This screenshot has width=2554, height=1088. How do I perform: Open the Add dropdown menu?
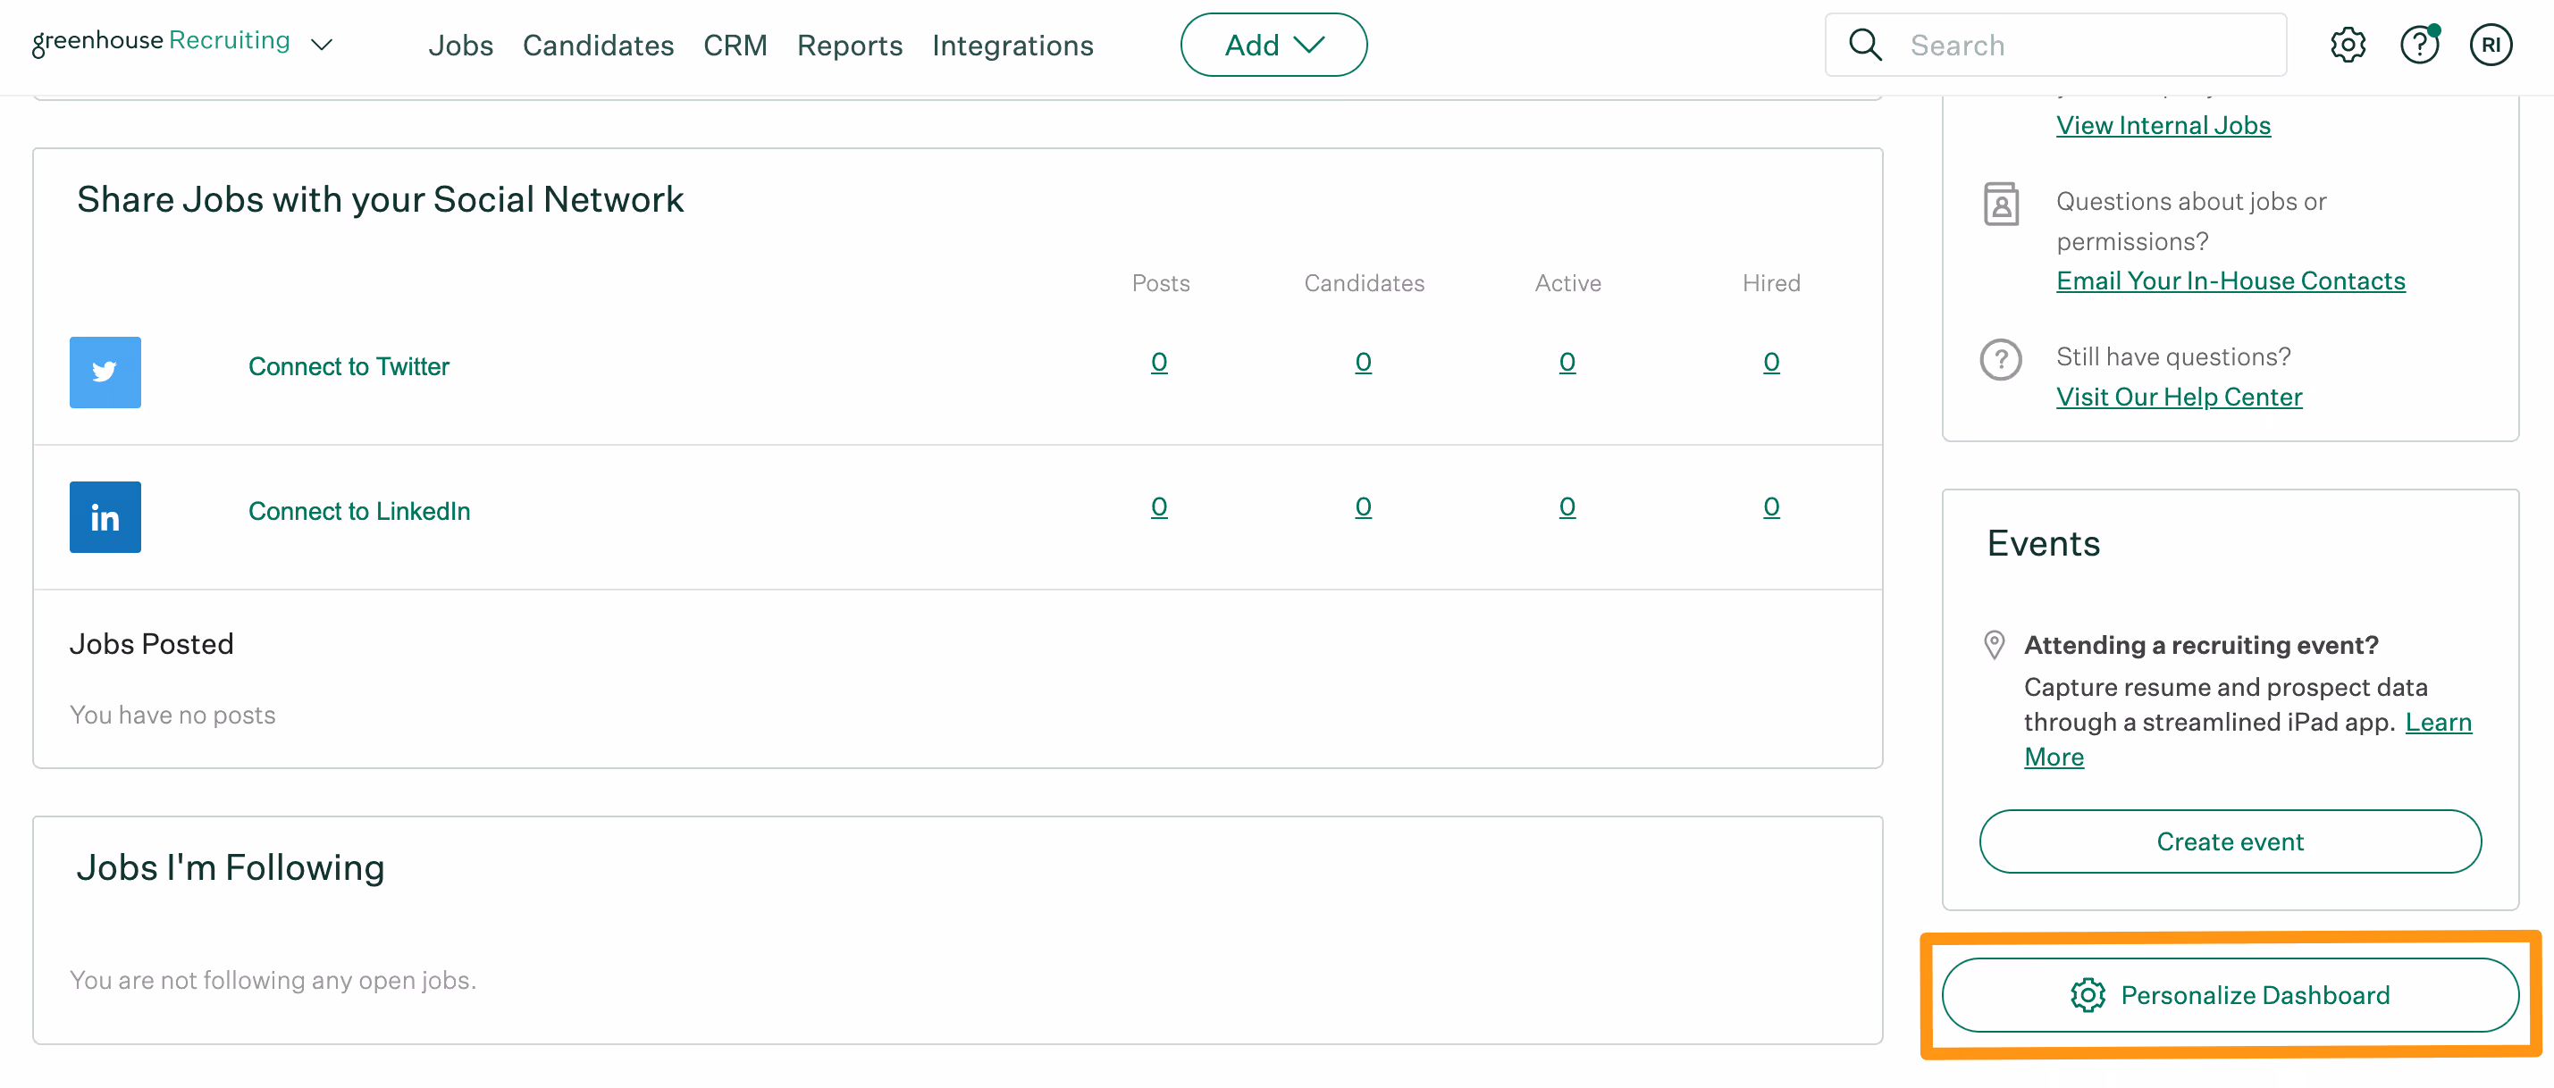point(1273,44)
